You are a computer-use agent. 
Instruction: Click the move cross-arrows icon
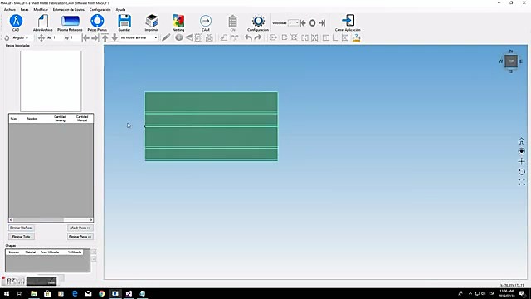point(41,37)
